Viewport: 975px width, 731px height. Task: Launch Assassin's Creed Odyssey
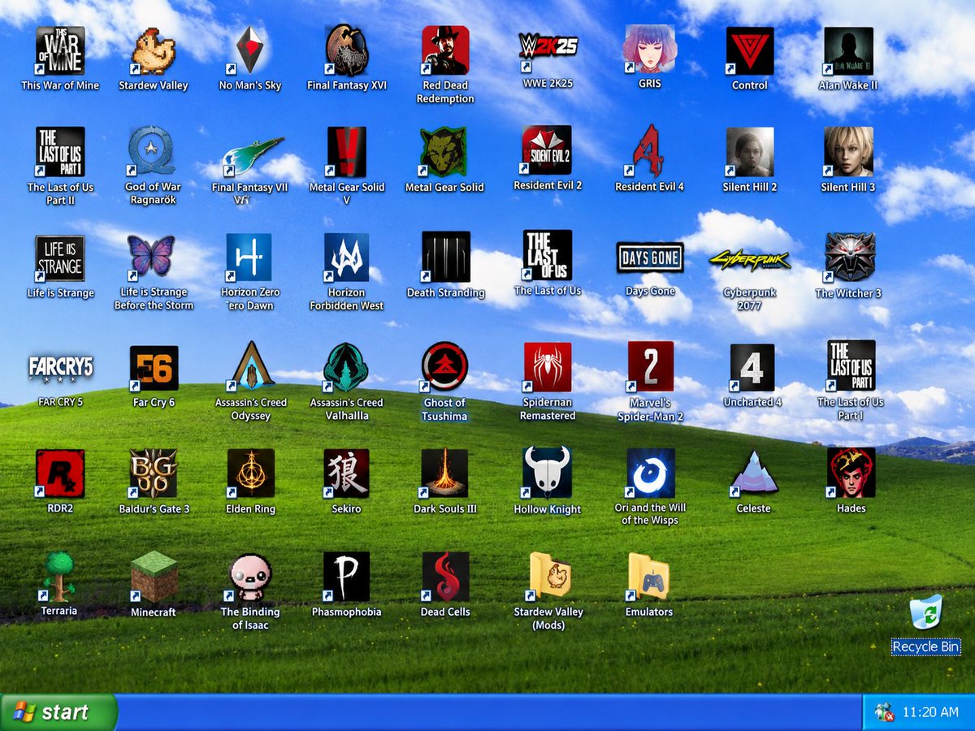[252, 366]
